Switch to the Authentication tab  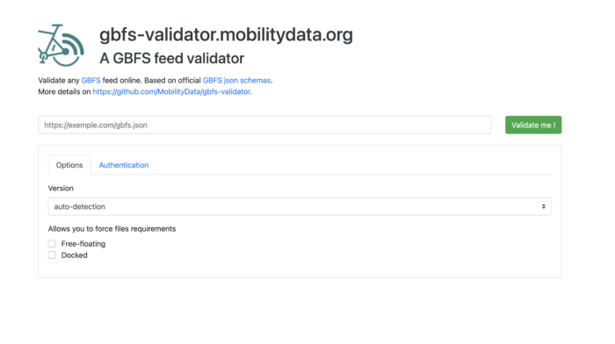tap(124, 165)
